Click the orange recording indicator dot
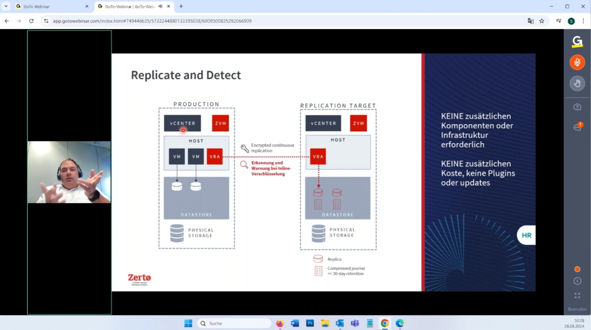 pyautogui.click(x=577, y=269)
